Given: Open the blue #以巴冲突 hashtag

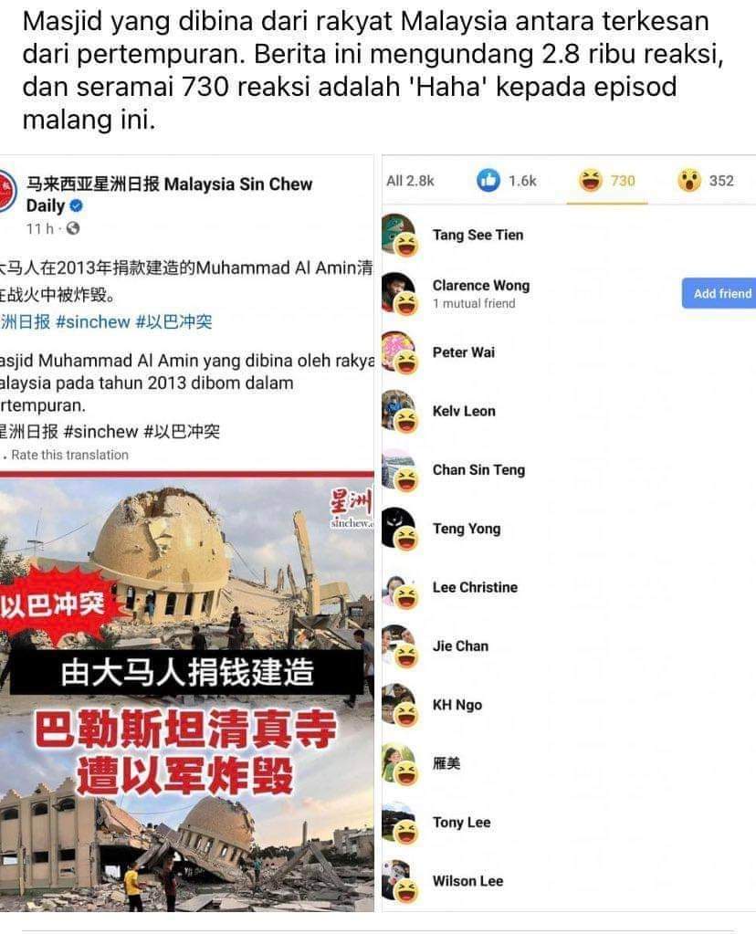Looking at the screenshot, I should tap(174, 322).
